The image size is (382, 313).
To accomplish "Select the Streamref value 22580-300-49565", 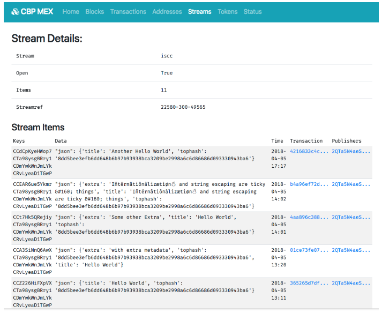I will pos(183,107).
